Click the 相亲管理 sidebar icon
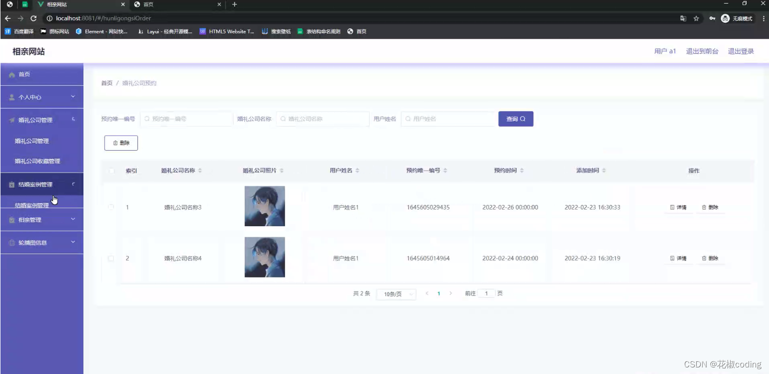 pos(11,219)
